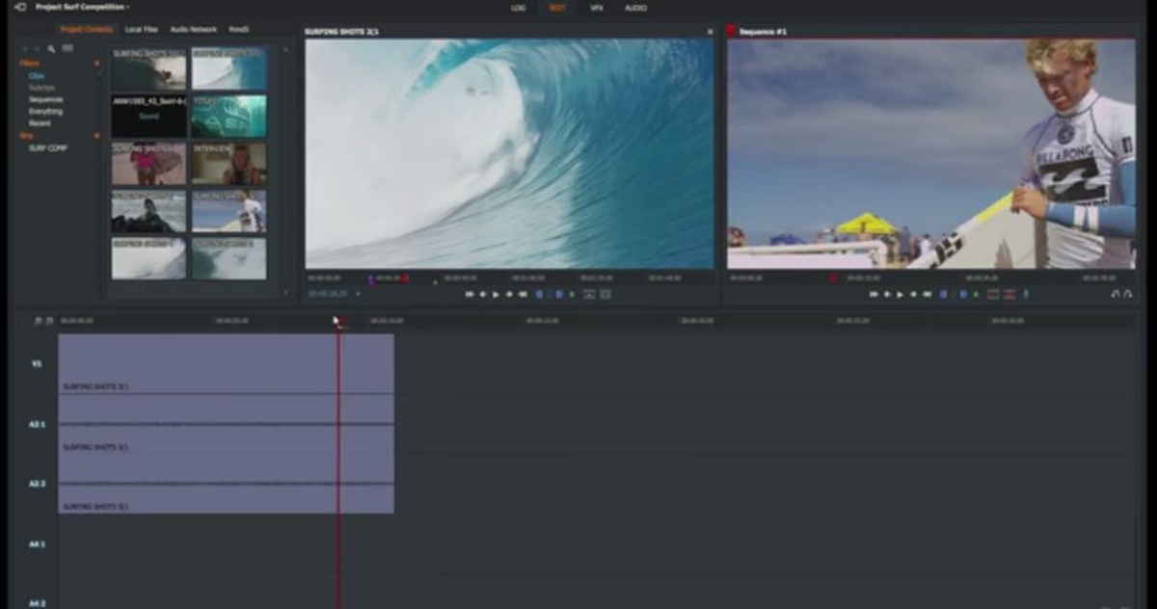Image resolution: width=1157 pixels, height=609 pixels.
Task: Toggle the A2 1 audio track
Action: [37, 424]
